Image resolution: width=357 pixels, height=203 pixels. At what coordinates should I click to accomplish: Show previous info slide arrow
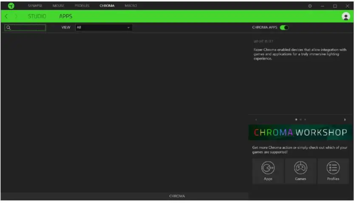(x=256, y=120)
